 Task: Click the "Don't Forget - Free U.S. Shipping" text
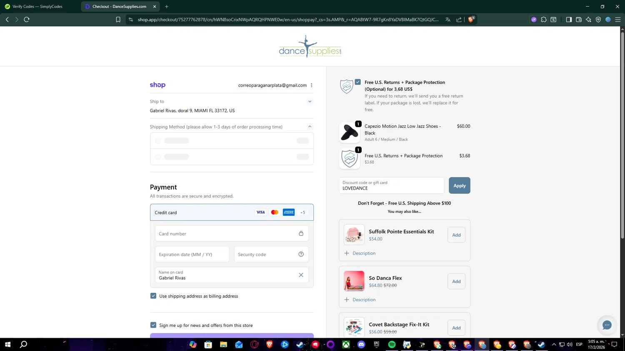coord(404,203)
